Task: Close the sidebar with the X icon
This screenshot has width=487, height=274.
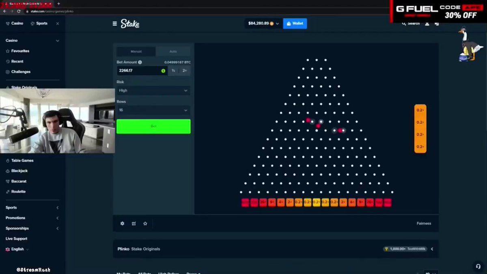Action: click(x=58, y=24)
